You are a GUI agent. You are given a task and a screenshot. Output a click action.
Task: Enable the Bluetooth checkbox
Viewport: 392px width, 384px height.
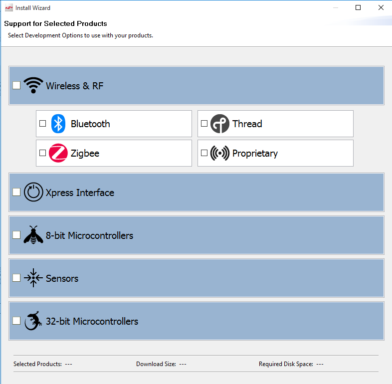(x=43, y=124)
